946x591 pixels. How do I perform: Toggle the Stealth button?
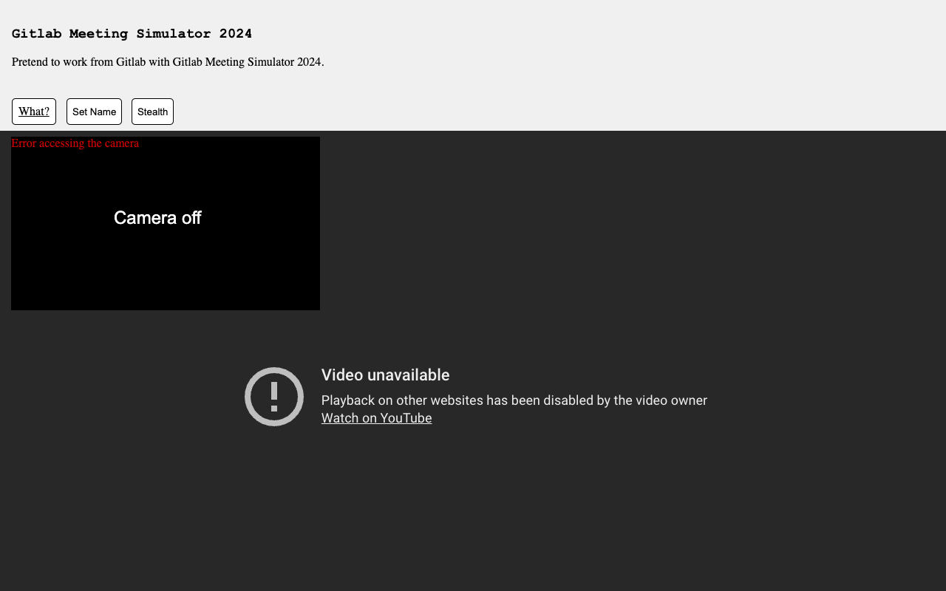coord(152,112)
